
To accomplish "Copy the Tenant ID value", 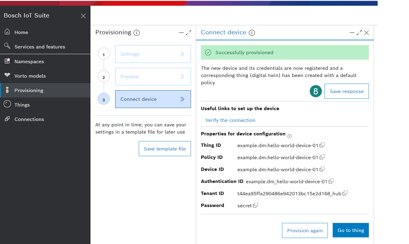I will [x=345, y=193].
